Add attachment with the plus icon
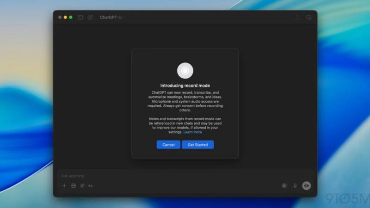Screen dimensions: 370x208 [x=64, y=186]
